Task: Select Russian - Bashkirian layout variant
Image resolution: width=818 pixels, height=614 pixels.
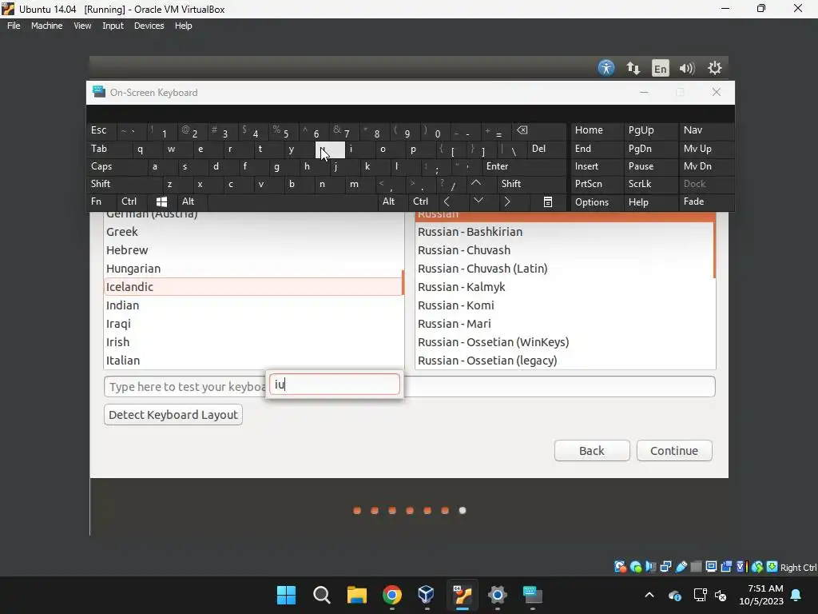Action: (x=564, y=232)
